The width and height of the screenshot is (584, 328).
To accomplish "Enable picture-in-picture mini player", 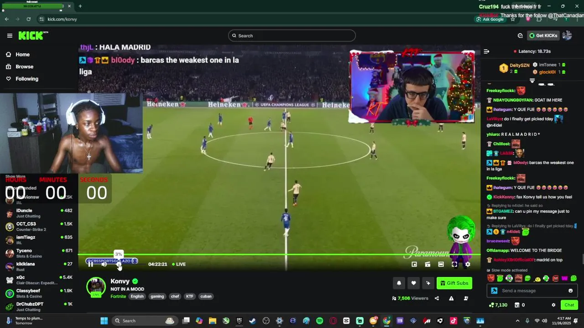I will pyautogui.click(x=414, y=264).
